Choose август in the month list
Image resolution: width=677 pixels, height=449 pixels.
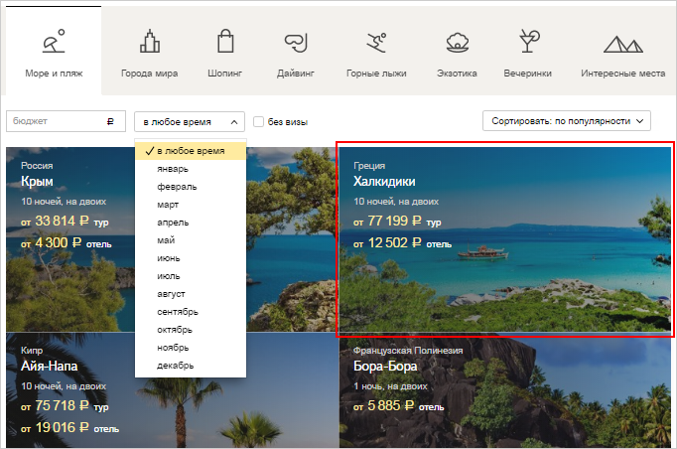pos(191,294)
